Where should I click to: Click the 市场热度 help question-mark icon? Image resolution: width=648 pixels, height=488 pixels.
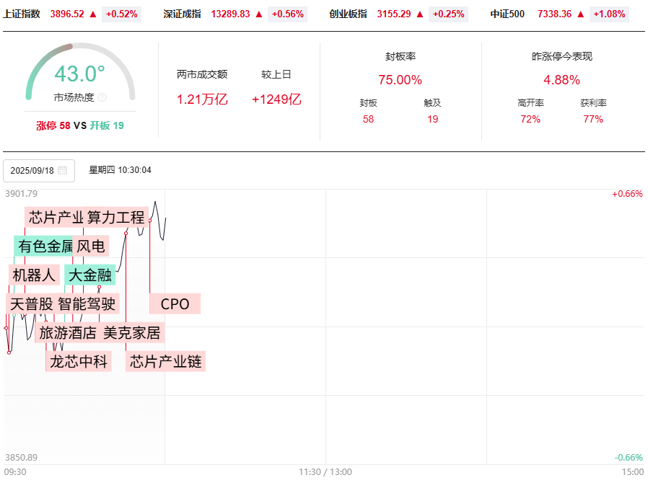(102, 97)
